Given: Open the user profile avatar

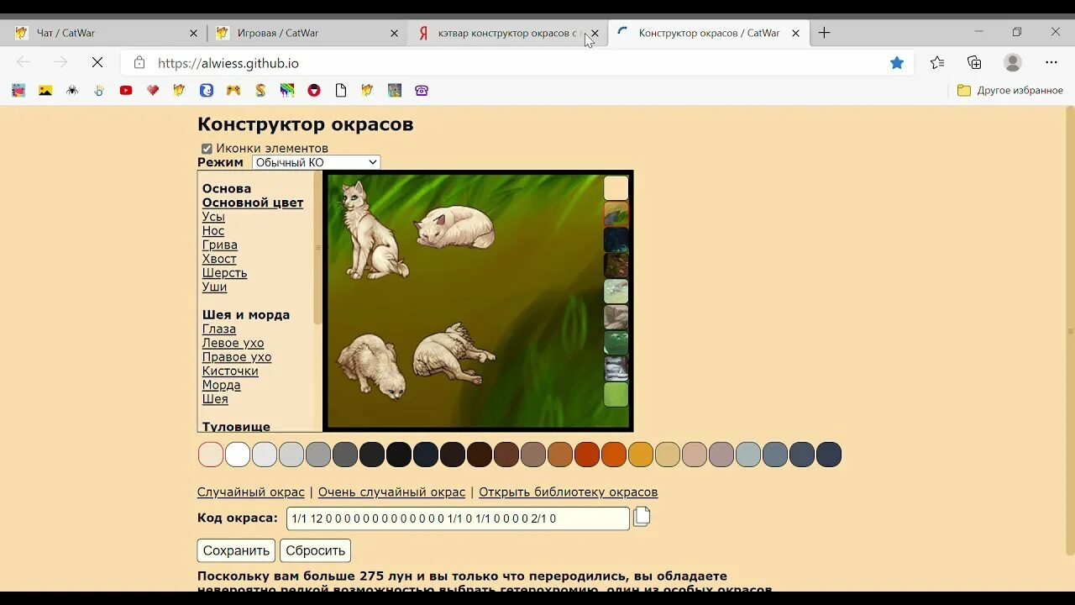Looking at the screenshot, I should tap(1013, 63).
